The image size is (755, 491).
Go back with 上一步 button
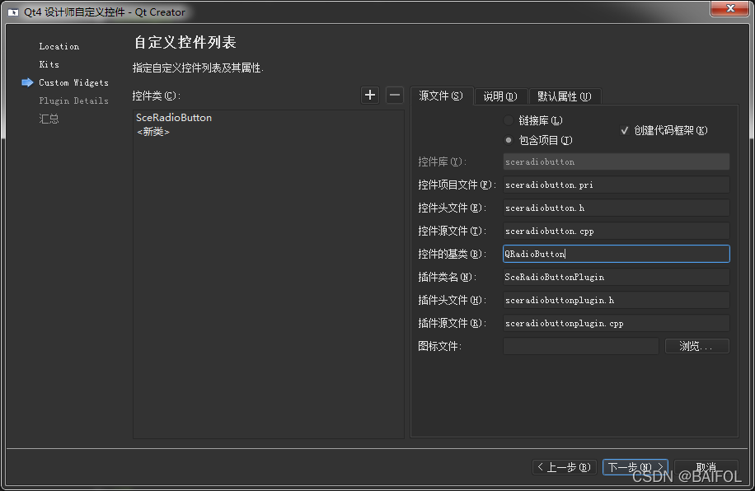point(565,467)
